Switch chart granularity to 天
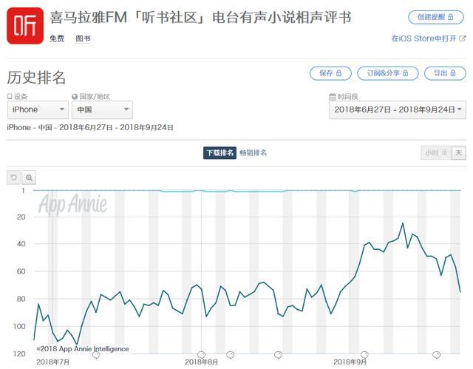 [459, 152]
